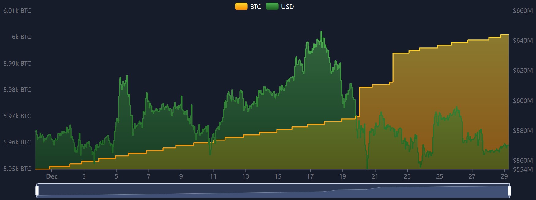The height and width of the screenshot is (200, 536).
Task: Click the 'Dec' date label on x-axis
Action: (52, 176)
